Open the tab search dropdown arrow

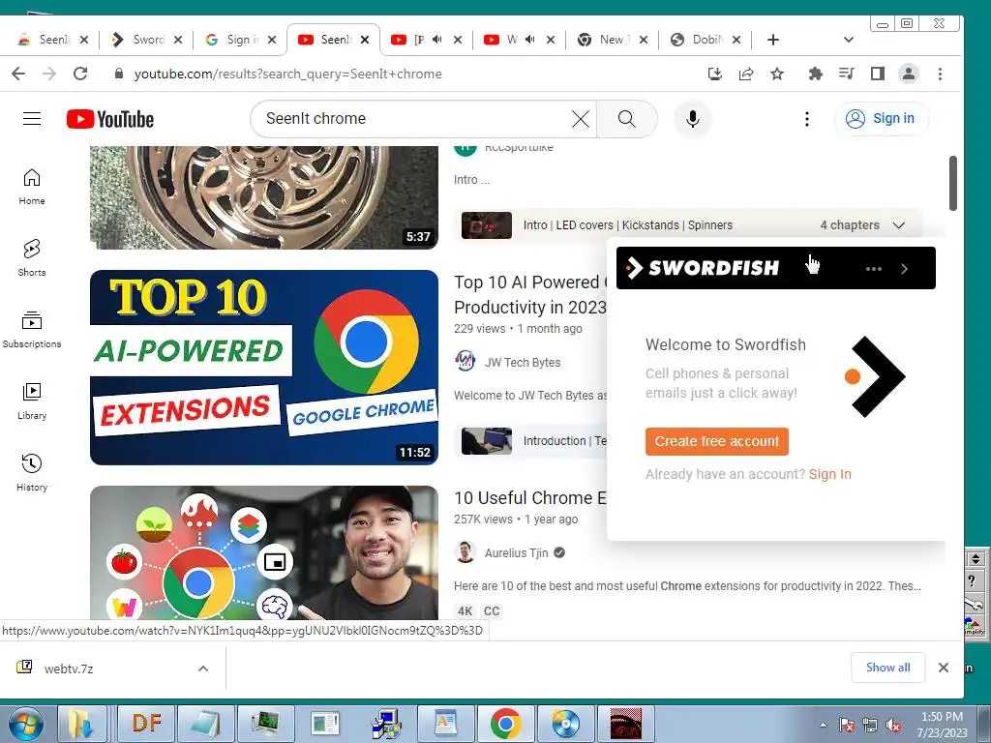(x=848, y=40)
